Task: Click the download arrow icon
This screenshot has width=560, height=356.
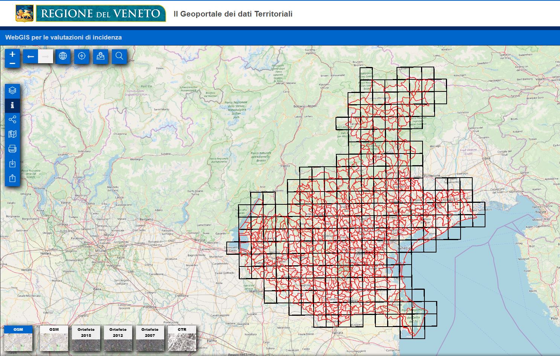Action: click(x=12, y=163)
